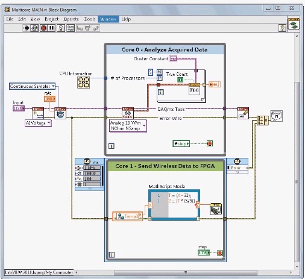Open the Window menu
305x279 pixels.
pos(108,19)
